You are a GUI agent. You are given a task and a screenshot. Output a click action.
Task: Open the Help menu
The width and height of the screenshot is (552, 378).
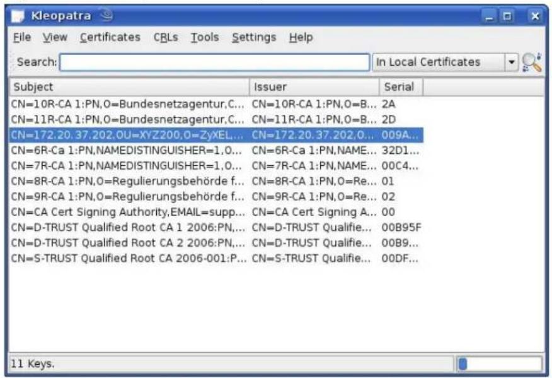pyautogui.click(x=301, y=37)
